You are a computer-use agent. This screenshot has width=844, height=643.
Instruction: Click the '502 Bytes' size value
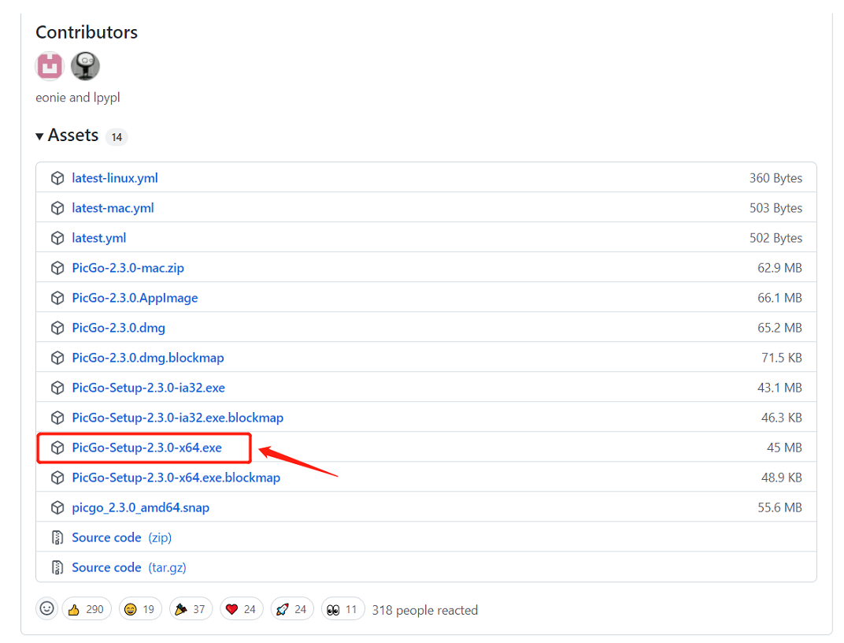pyautogui.click(x=776, y=238)
